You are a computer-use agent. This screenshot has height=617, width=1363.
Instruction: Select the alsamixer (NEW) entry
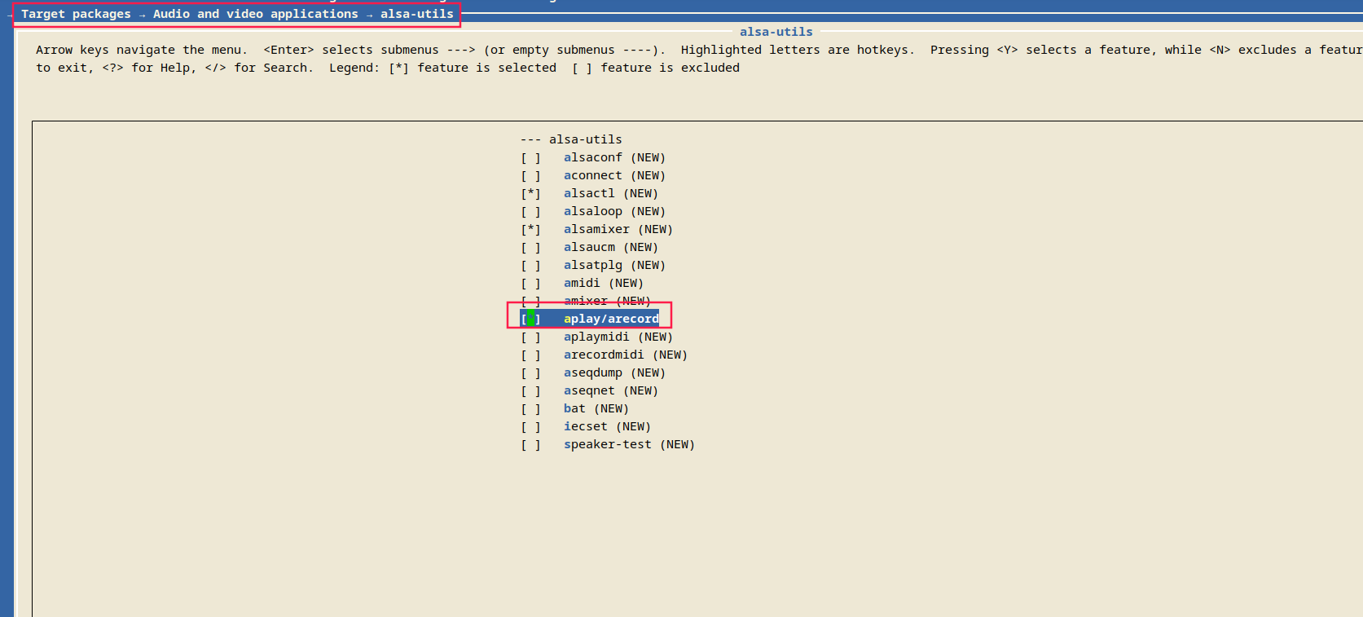[x=618, y=229]
